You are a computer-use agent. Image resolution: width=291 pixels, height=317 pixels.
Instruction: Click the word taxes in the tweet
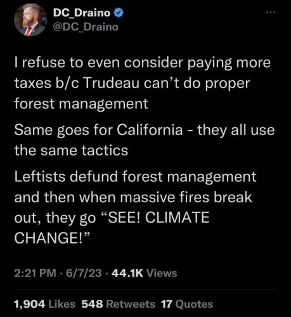tap(32, 83)
